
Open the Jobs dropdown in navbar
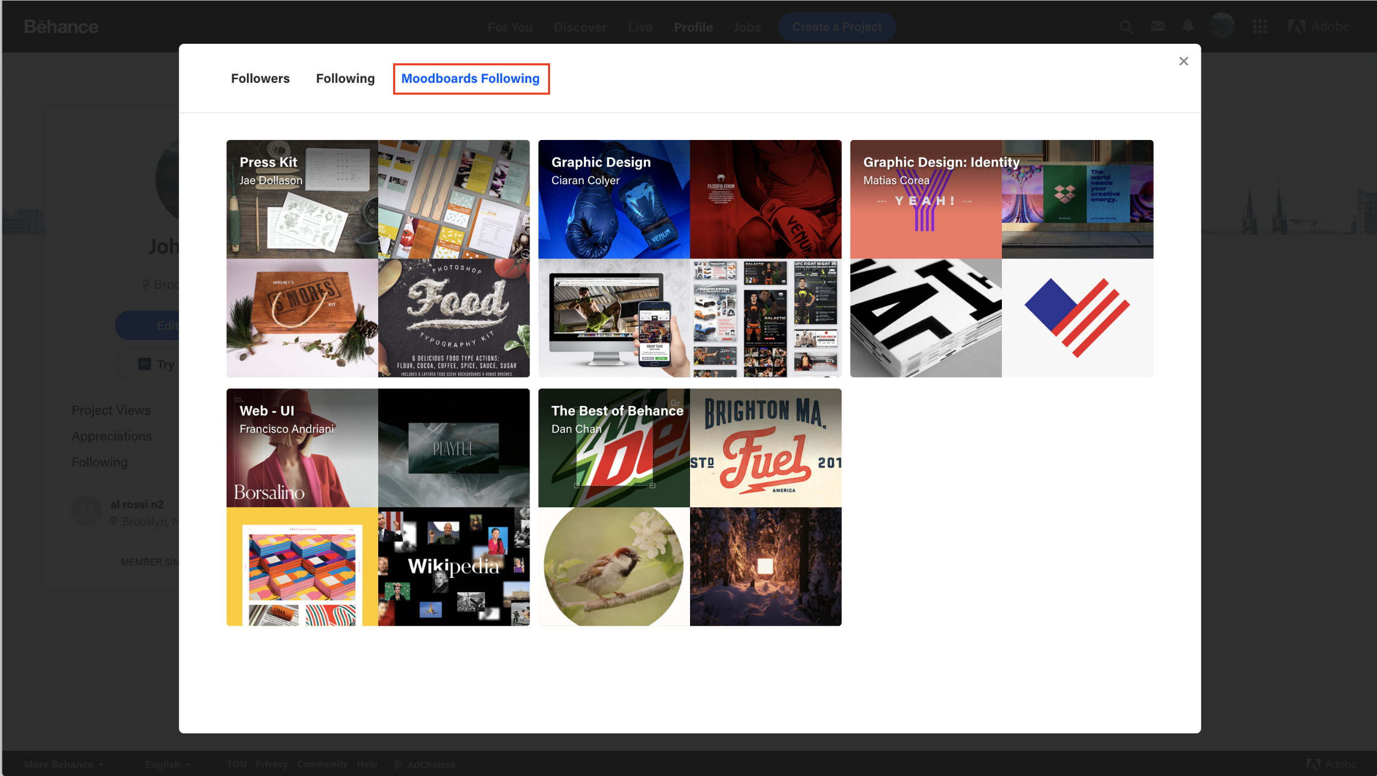pos(746,26)
